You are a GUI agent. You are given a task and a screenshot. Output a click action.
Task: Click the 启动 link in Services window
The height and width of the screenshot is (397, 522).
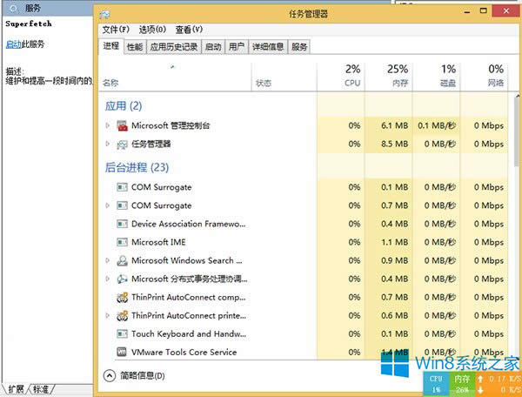pos(14,44)
